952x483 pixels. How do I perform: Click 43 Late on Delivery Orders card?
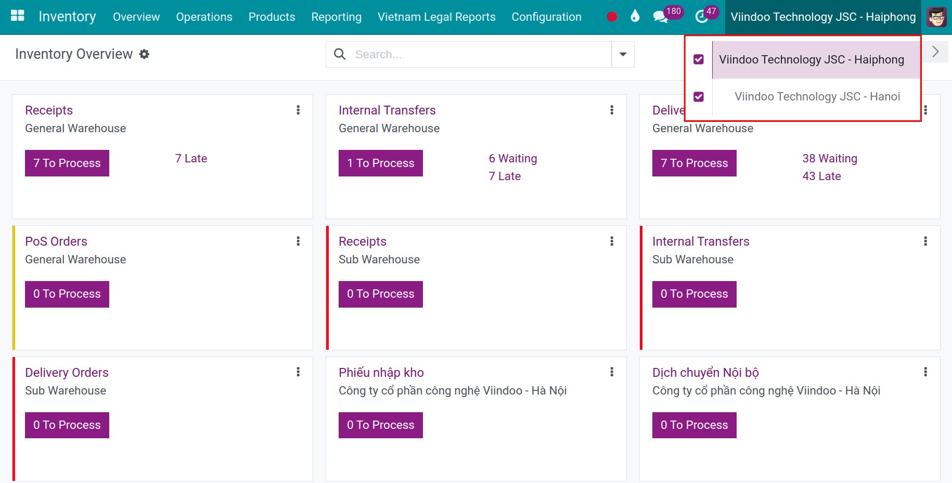click(821, 176)
